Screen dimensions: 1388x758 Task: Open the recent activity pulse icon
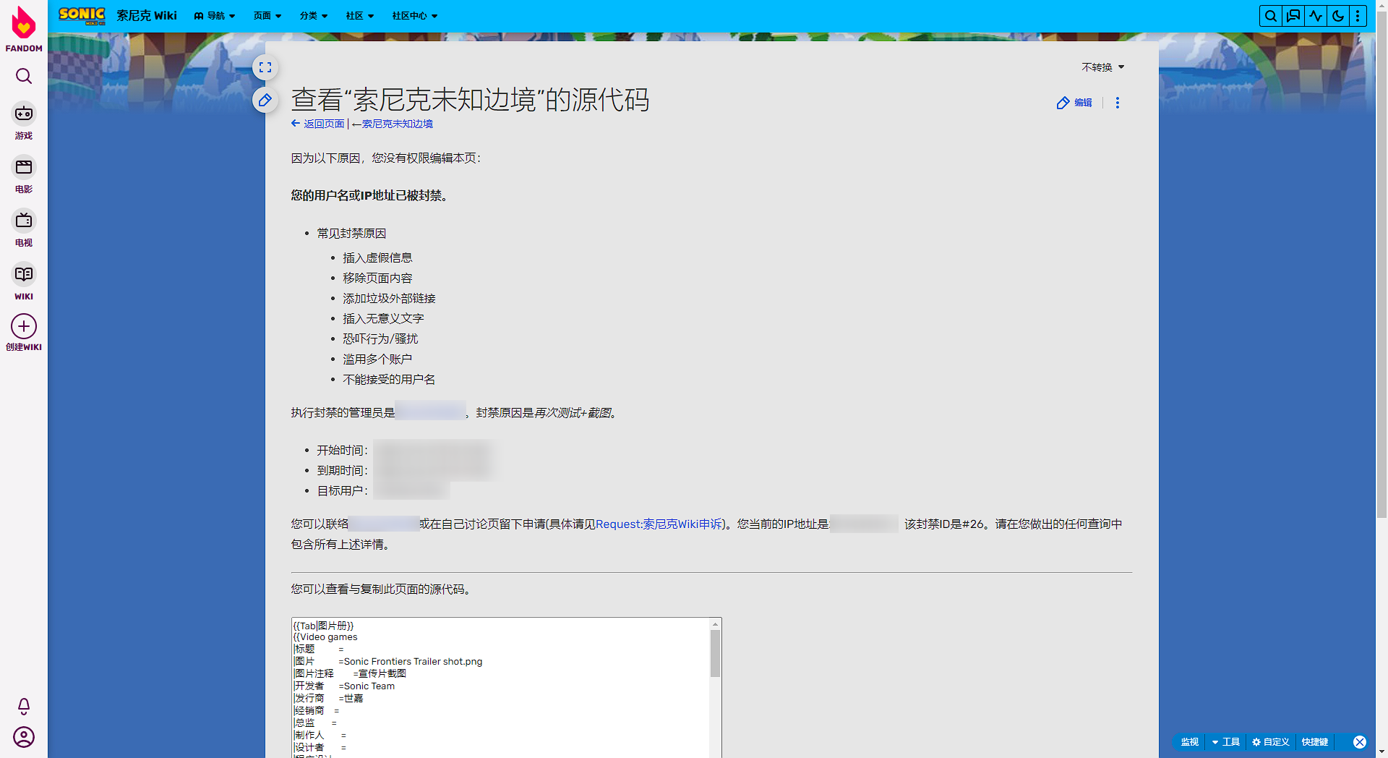[1316, 16]
